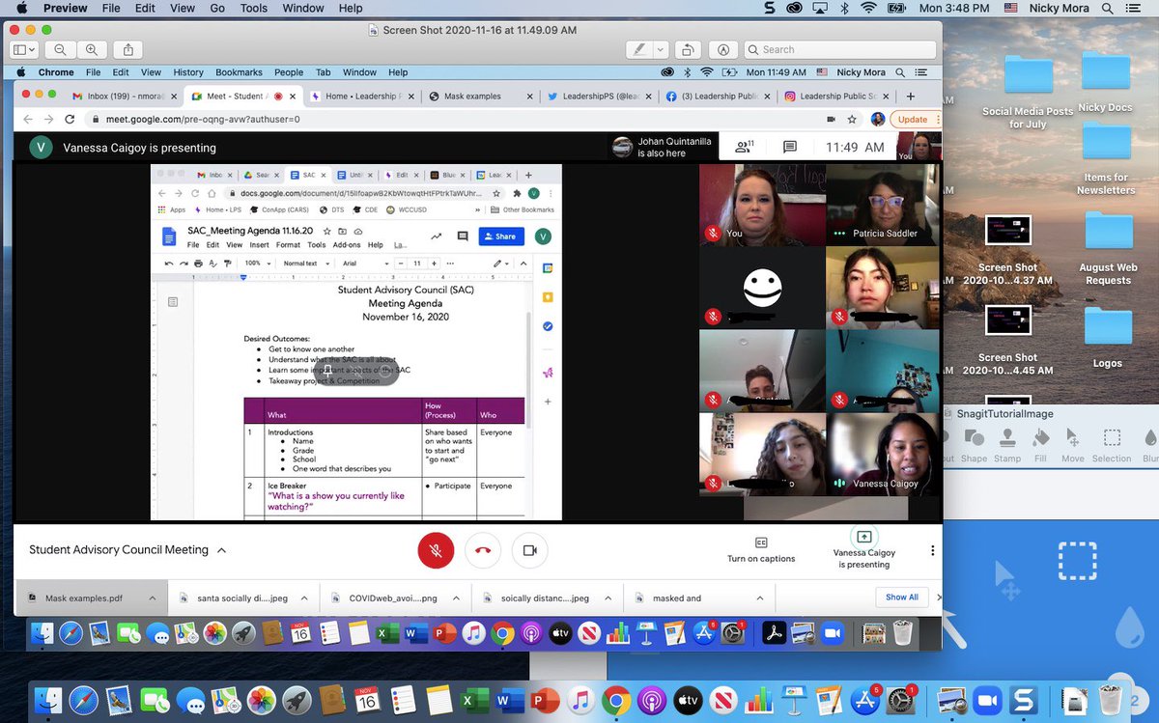Expand the santa socially di....jpeg download chevron

(x=304, y=598)
